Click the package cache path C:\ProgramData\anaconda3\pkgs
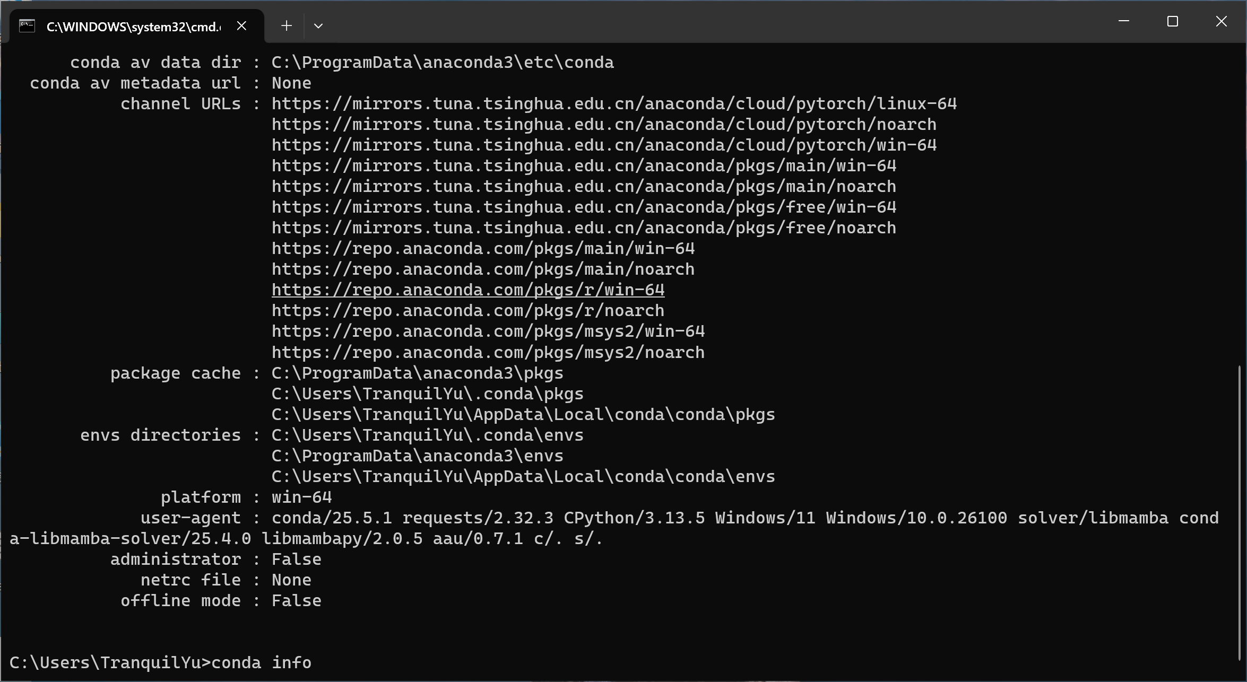 click(x=417, y=373)
